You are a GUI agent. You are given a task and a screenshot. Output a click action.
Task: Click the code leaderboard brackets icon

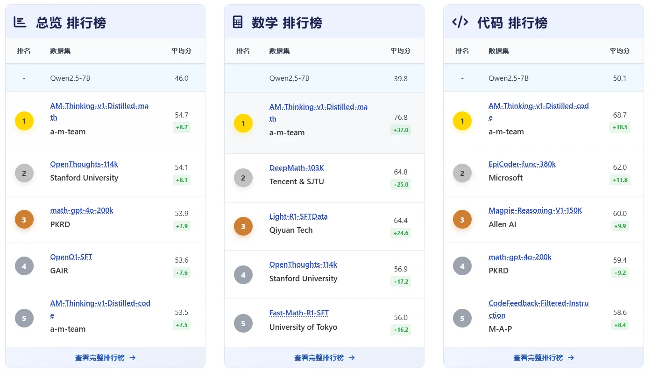click(460, 22)
